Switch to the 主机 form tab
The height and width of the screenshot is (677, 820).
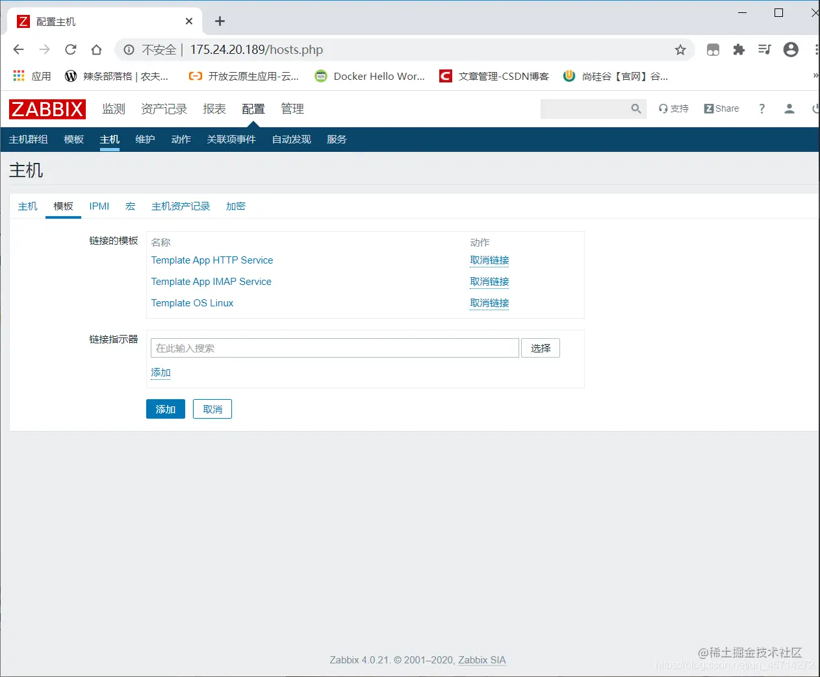point(28,206)
